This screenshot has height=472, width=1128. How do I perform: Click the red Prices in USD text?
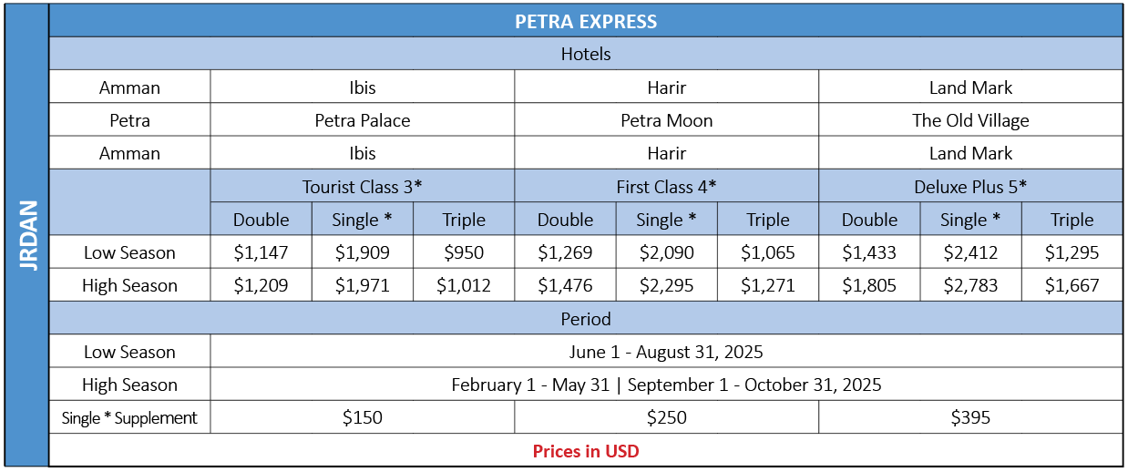pyautogui.click(x=586, y=451)
